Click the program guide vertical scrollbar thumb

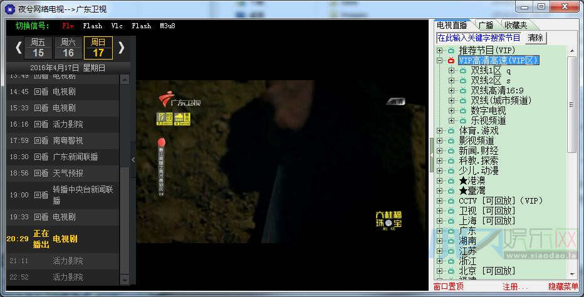click(125, 220)
